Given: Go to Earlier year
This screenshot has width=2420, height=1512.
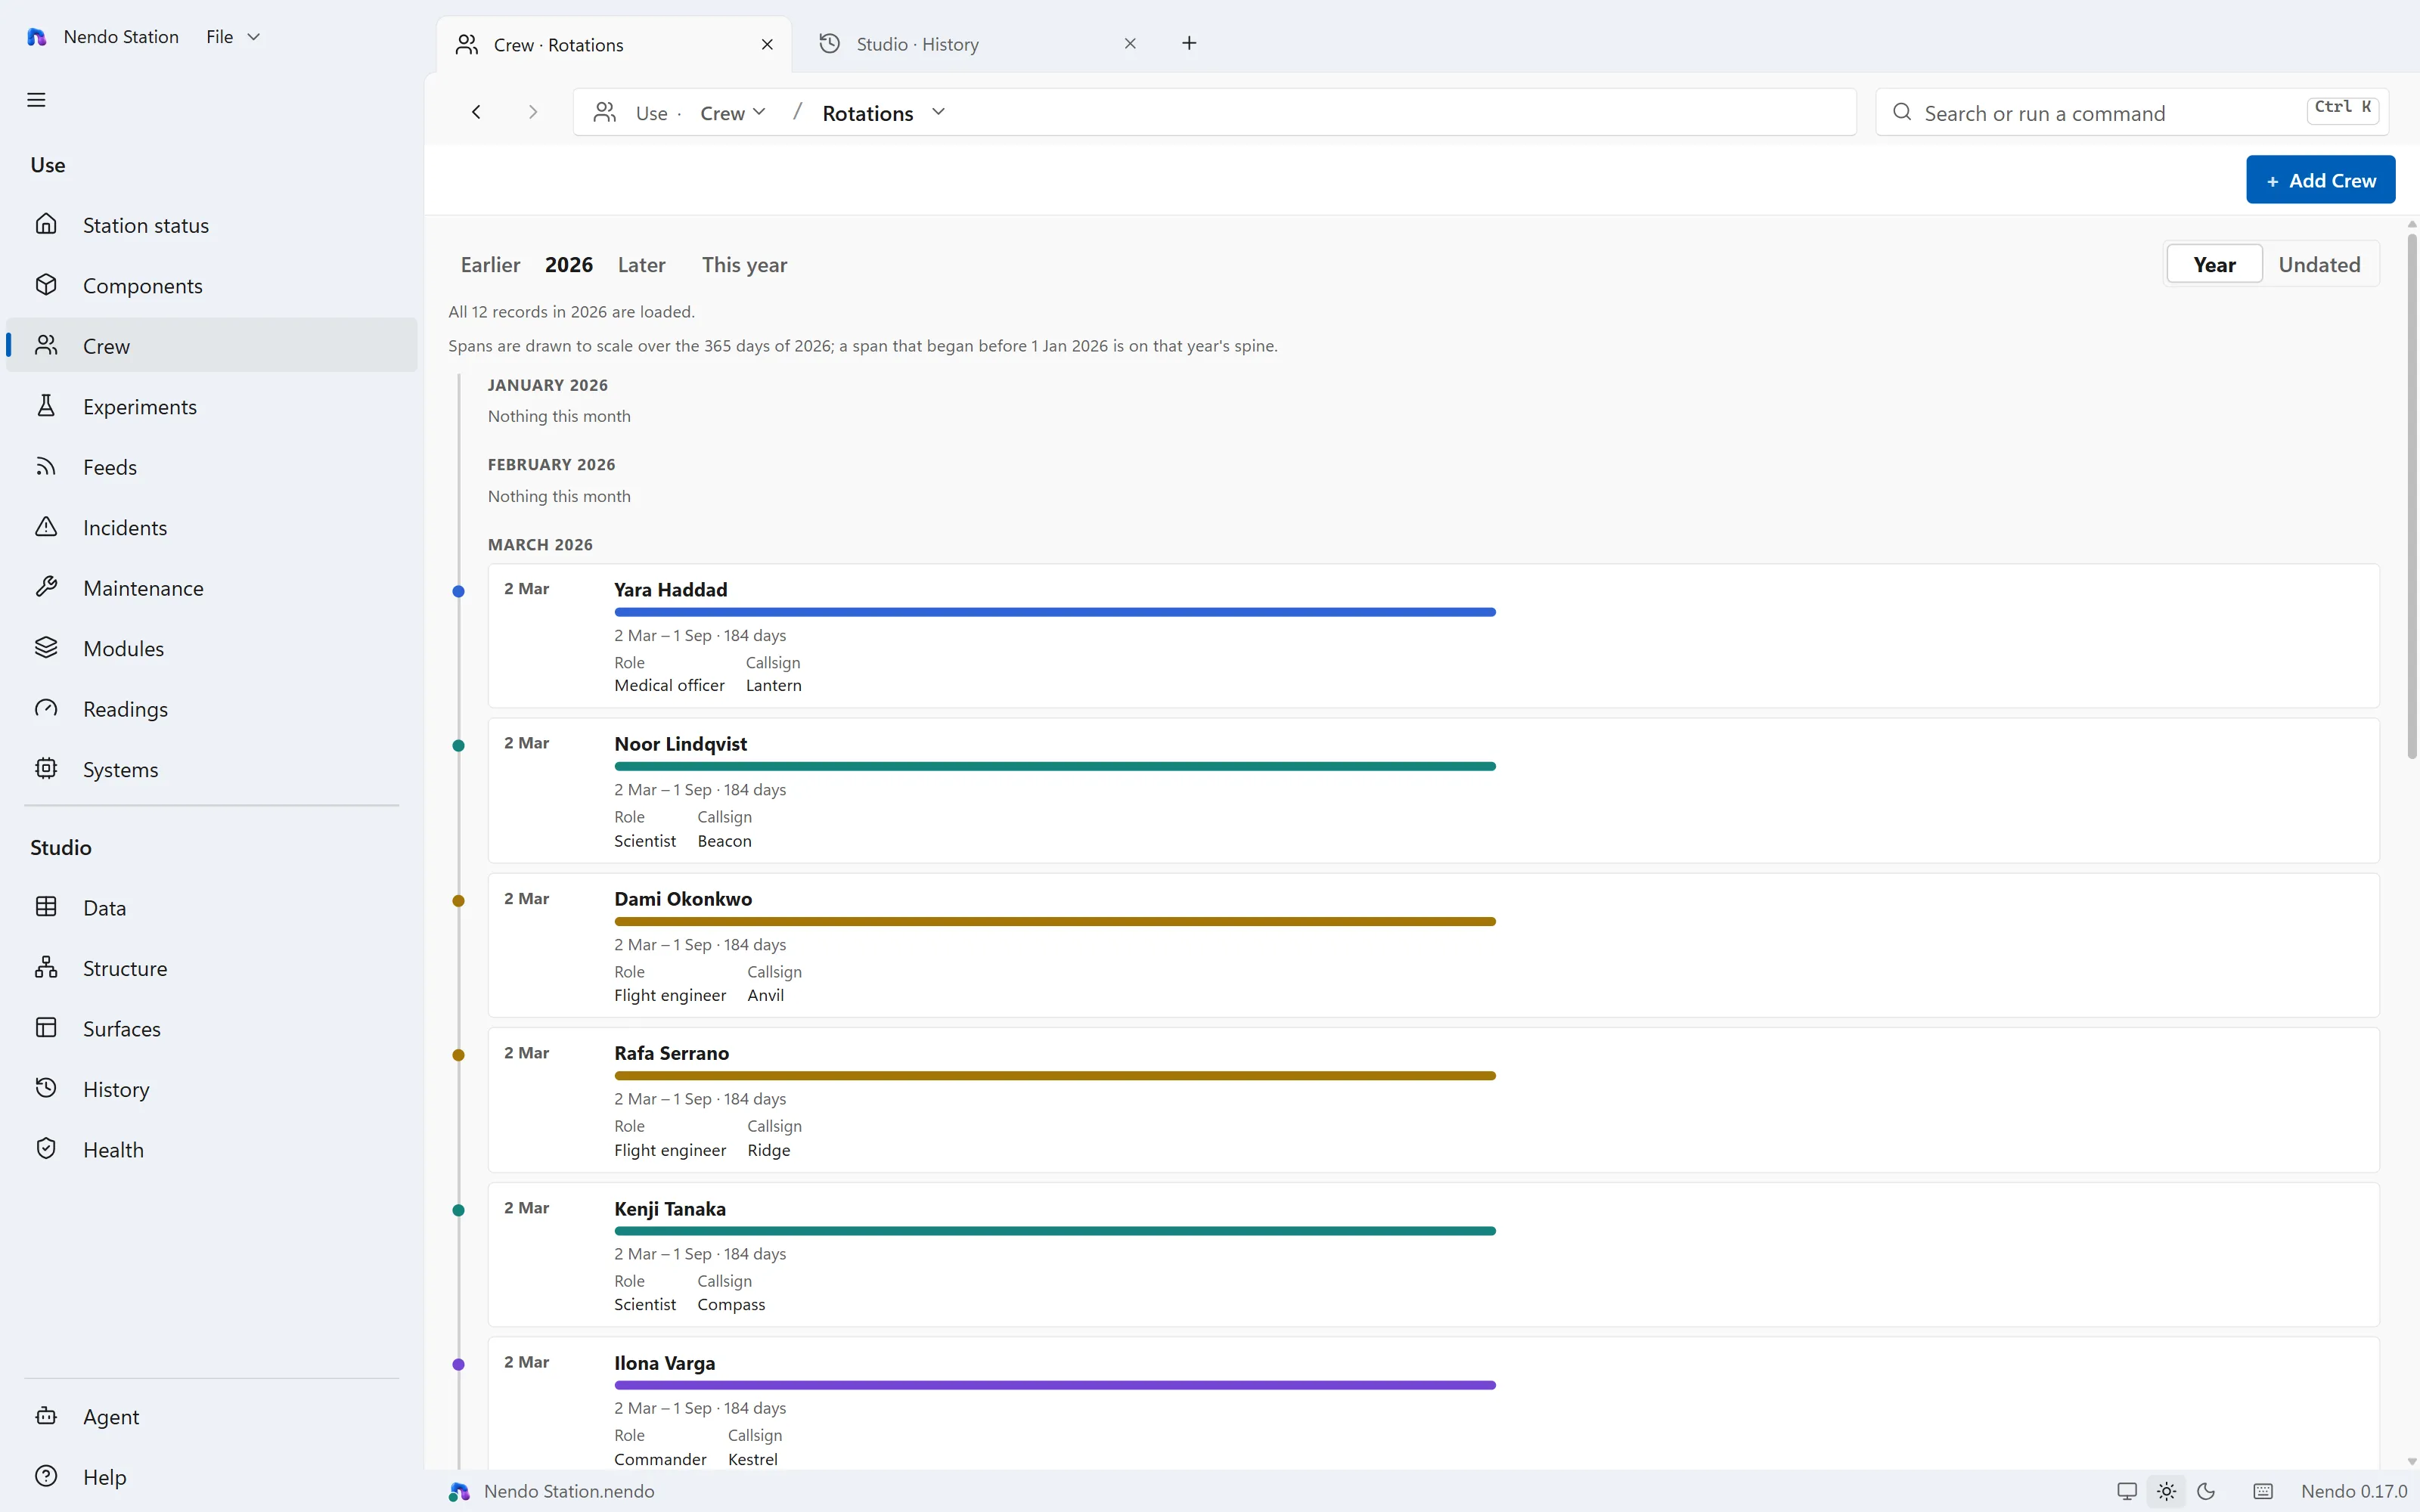Looking at the screenshot, I should coord(490,265).
